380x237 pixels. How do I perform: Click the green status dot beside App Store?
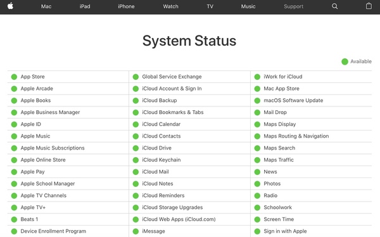click(x=14, y=77)
